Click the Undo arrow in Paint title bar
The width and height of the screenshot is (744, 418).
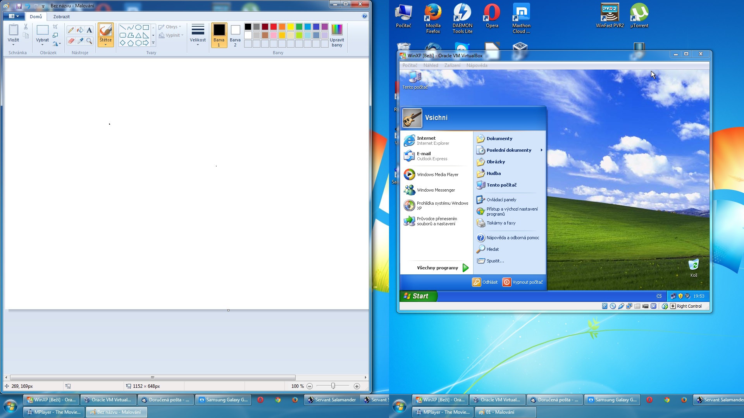[27, 6]
